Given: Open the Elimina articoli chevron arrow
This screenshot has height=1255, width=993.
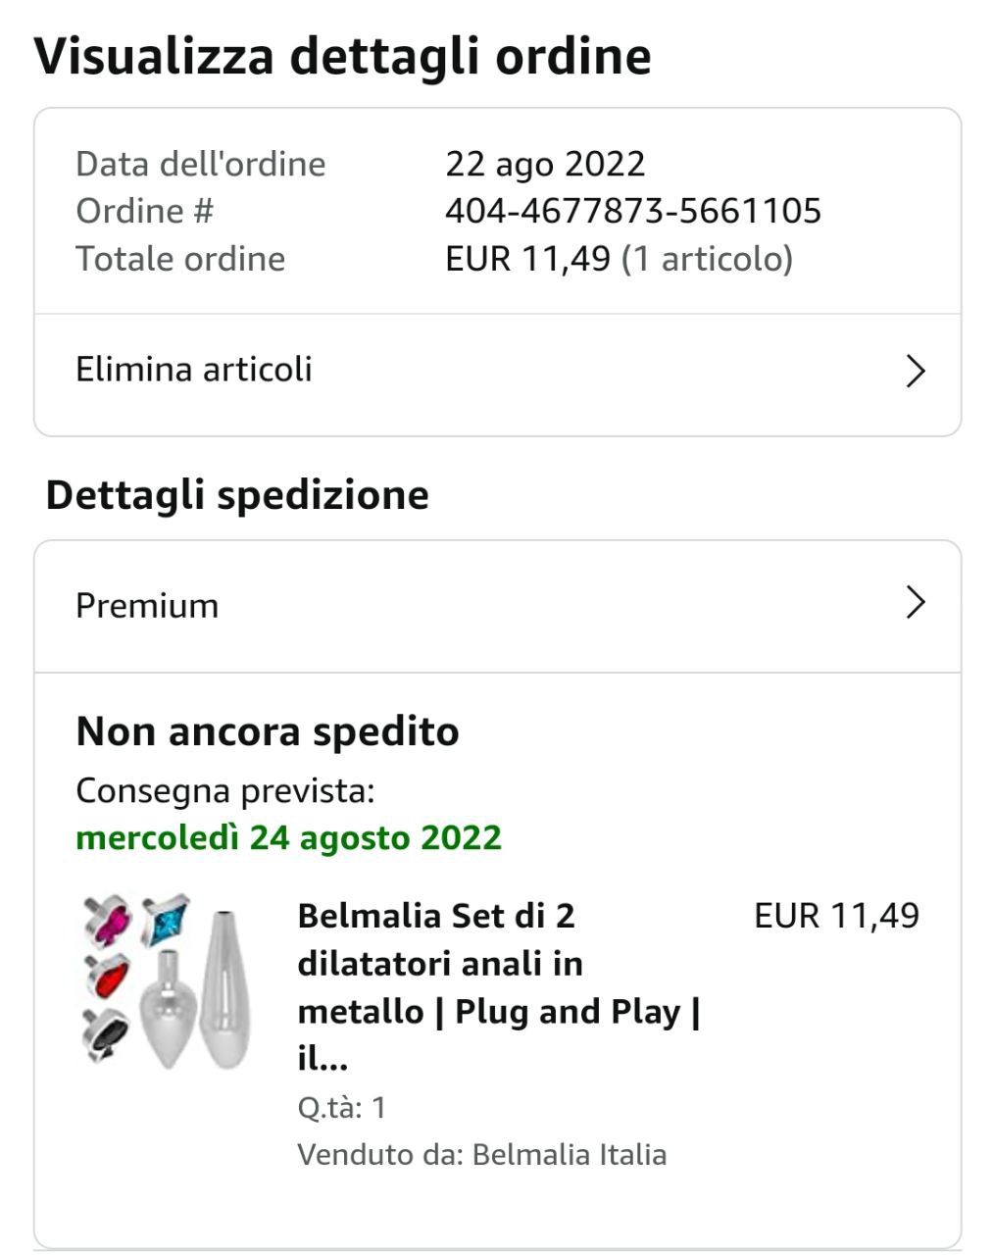Looking at the screenshot, I should click(916, 371).
